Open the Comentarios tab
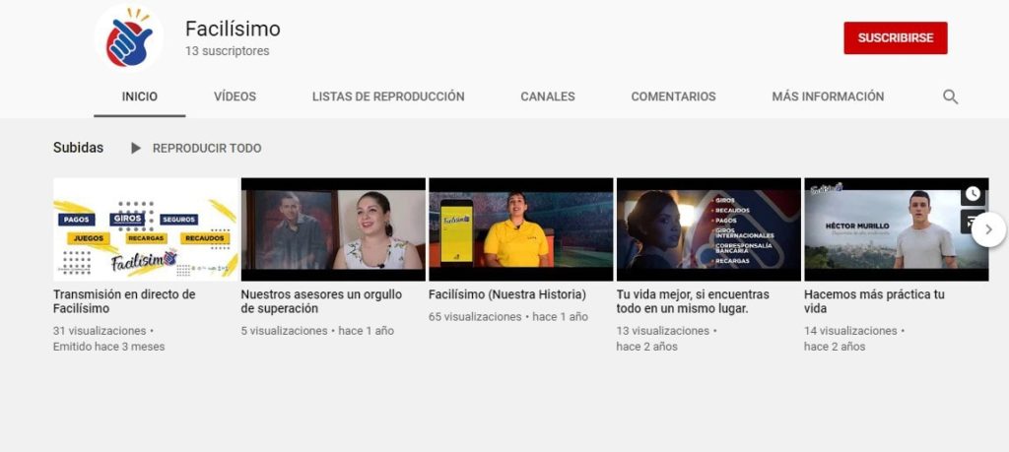1009x452 pixels. [x=673, y=97]
